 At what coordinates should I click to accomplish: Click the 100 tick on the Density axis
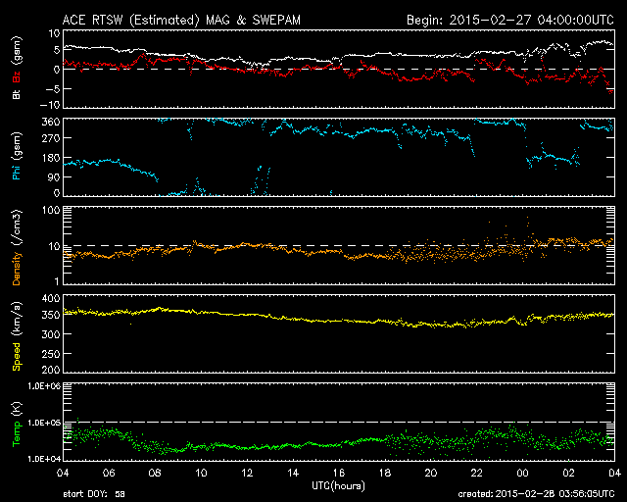(x=51, y=210)
